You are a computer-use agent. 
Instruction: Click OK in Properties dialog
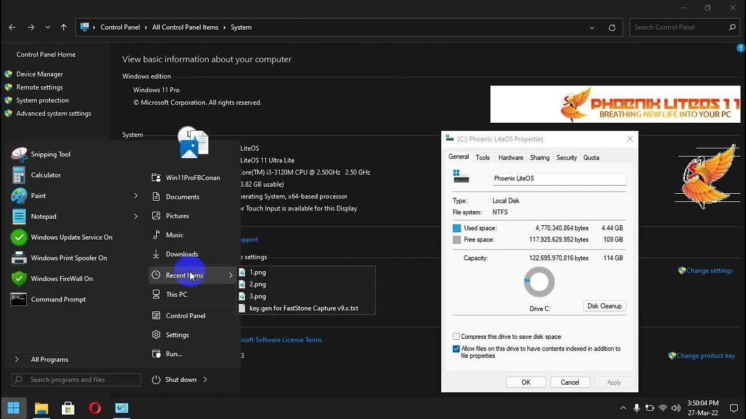[526, 382]
